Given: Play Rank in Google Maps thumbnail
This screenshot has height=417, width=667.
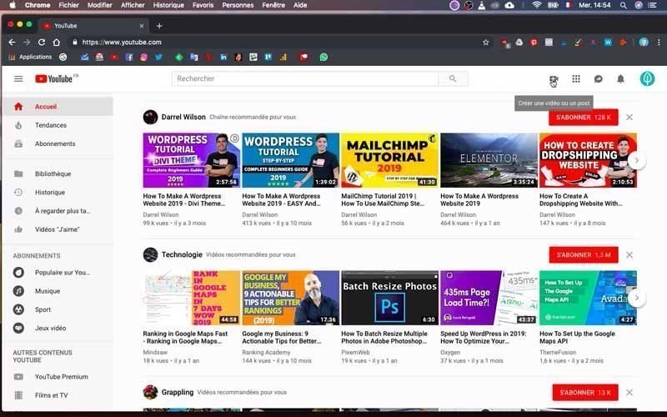Looking at the screenshot, I should (x=192, y=298).
